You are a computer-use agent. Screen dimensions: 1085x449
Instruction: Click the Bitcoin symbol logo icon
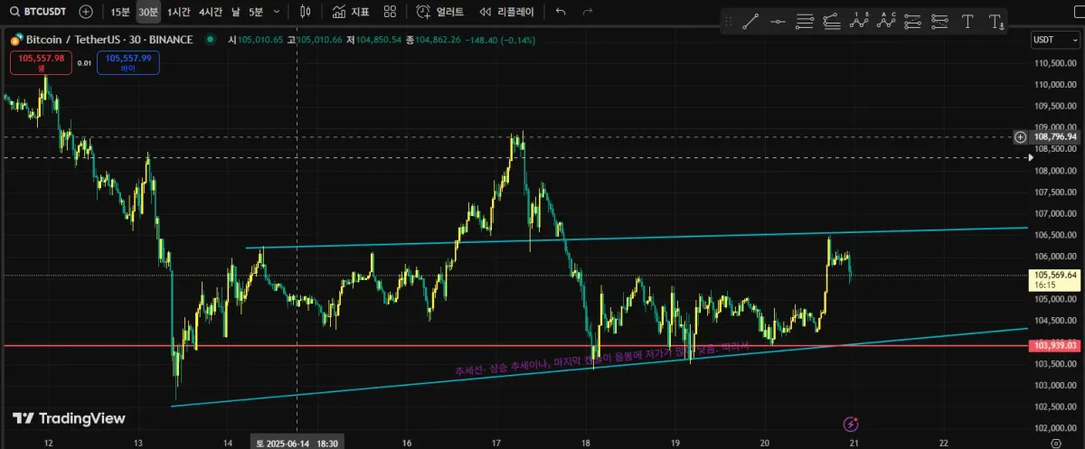15,40
